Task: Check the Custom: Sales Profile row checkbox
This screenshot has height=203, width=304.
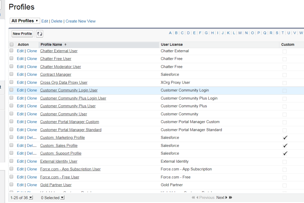Action: point(12,145)
